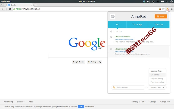
Task: Switch to the All tab
Action: [x=117, y=25]
